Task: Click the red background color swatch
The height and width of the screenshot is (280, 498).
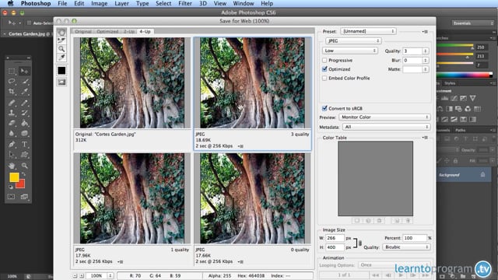Action: [21, 184]
